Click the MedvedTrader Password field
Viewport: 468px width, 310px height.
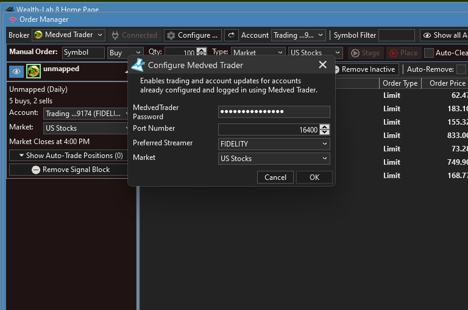click(x=274, y=112)
